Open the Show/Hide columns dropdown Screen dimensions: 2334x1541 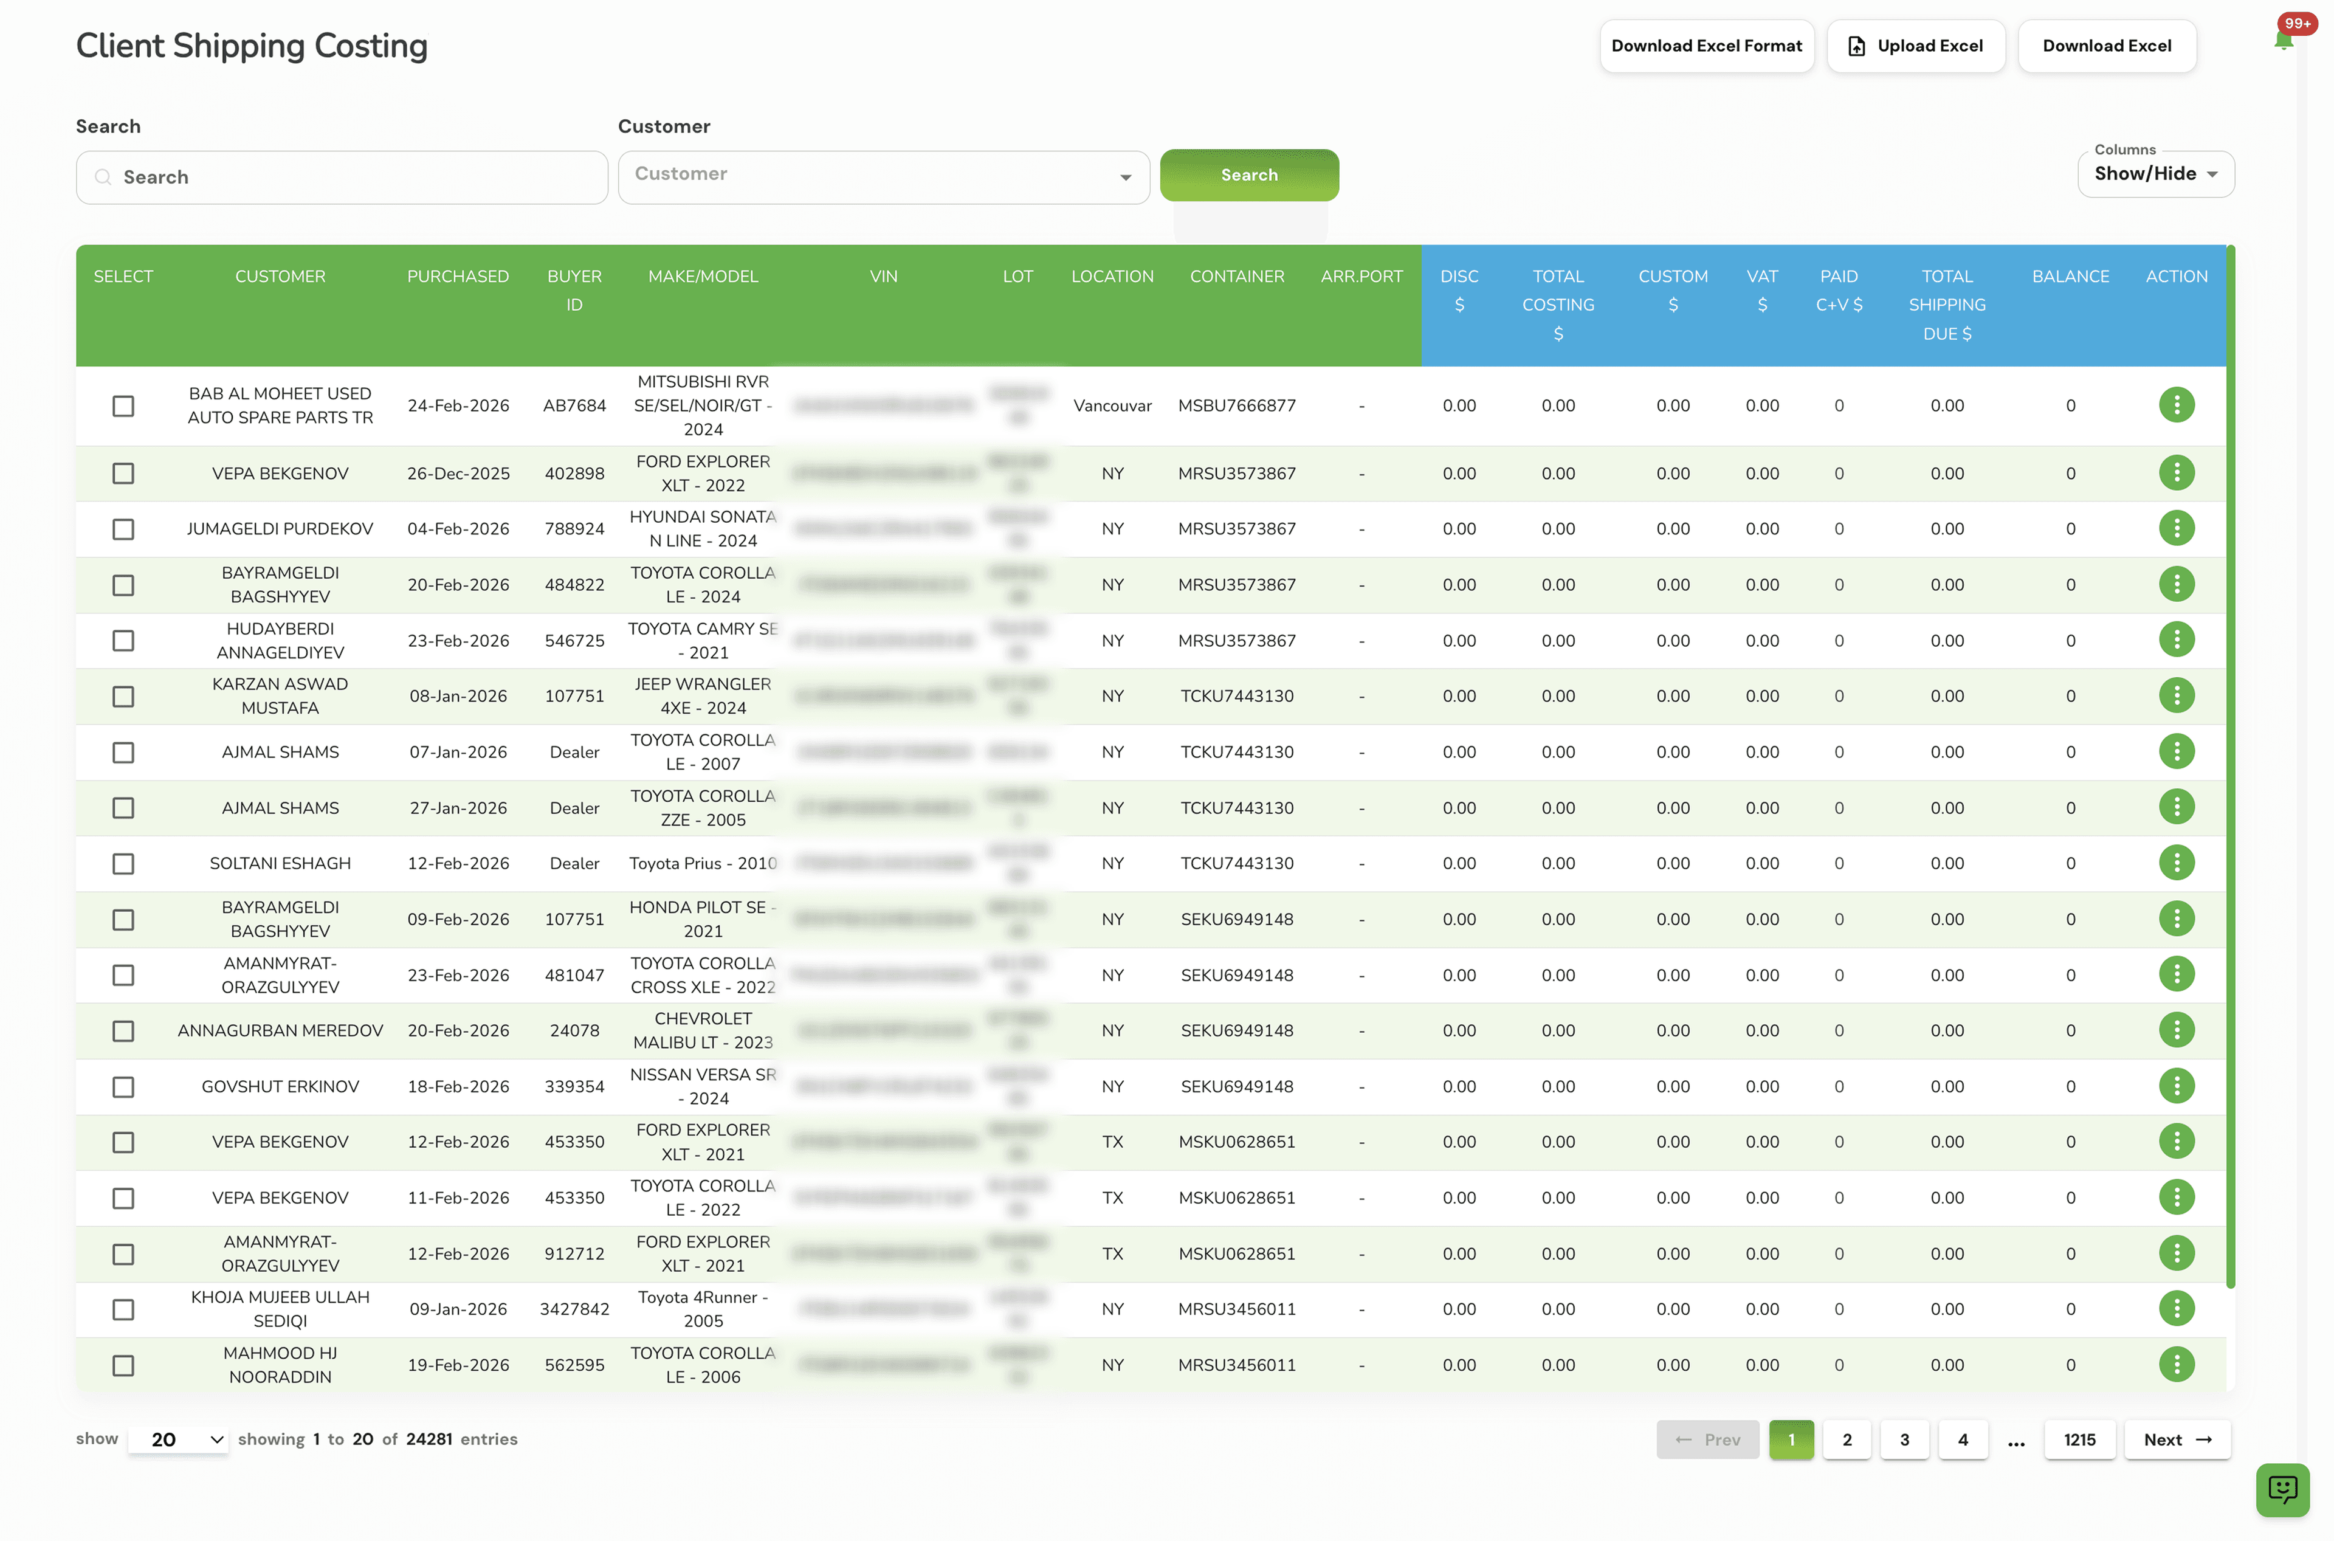2155,174
